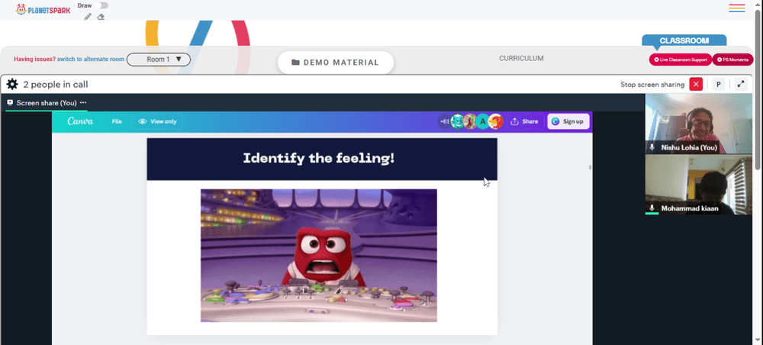The width and height of the screenshot is (763, 345).
Task: Click the 2 people in call text
Action: 56,84
